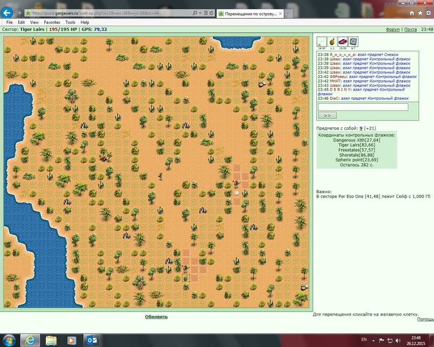Open the Edit menu

pyautogui.click(x=21, y=22)
